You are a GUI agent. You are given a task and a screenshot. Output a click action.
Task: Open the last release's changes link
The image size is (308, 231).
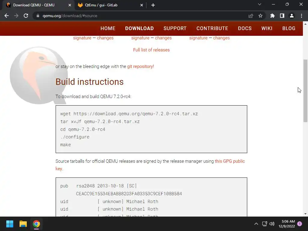click(221, 38)
